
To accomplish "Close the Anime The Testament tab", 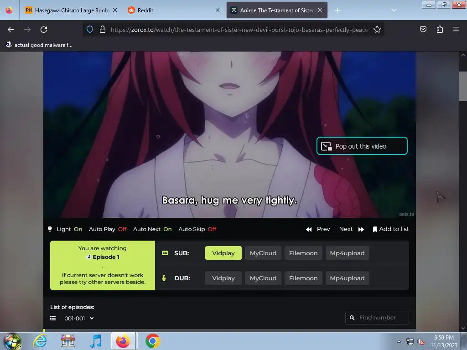I will pos(320,10).
